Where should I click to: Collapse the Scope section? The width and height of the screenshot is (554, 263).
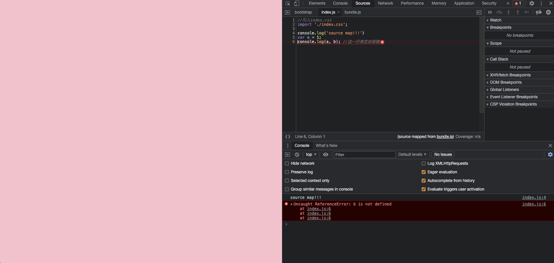tap(519, 43)
